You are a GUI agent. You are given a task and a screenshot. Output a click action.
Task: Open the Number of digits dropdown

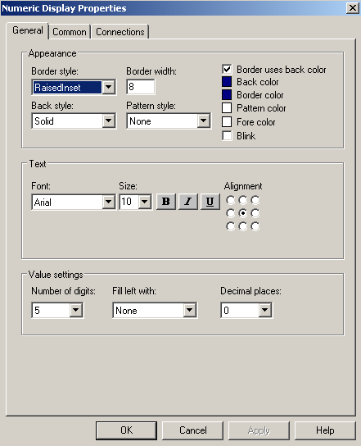[x=76, y=310]
